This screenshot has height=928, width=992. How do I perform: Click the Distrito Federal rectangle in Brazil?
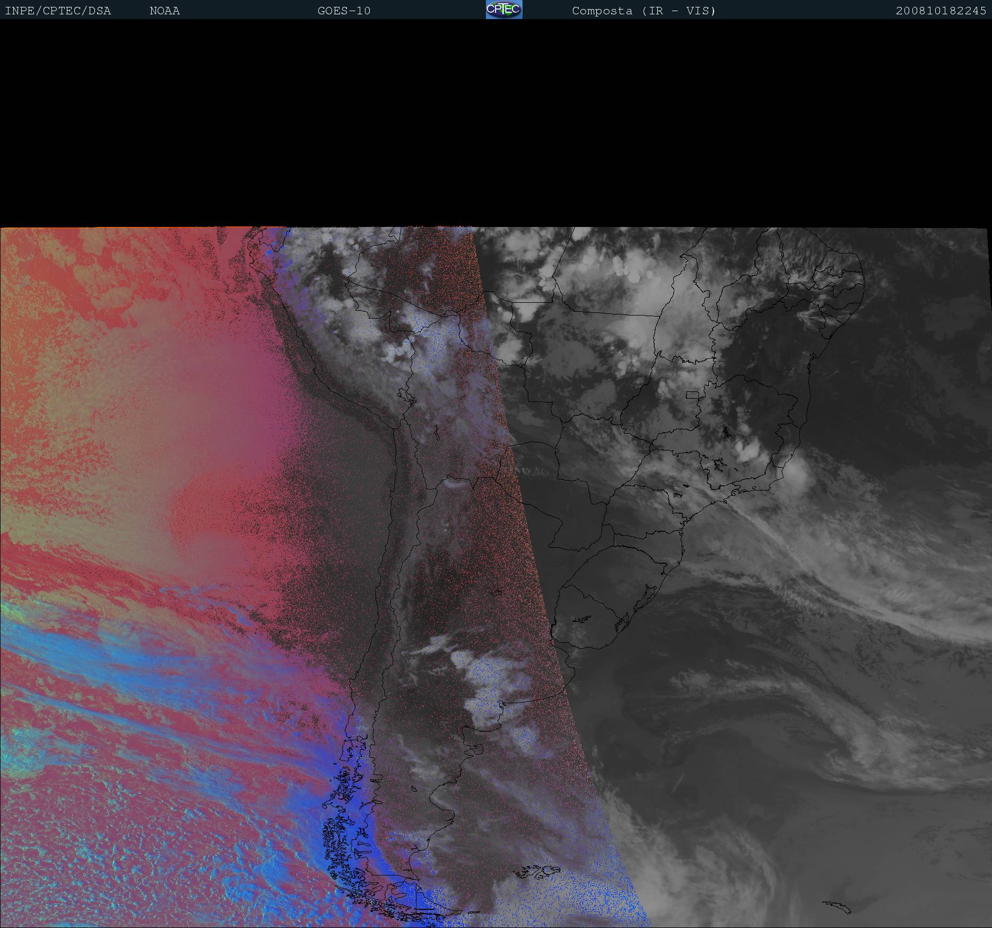coord(692,395)
